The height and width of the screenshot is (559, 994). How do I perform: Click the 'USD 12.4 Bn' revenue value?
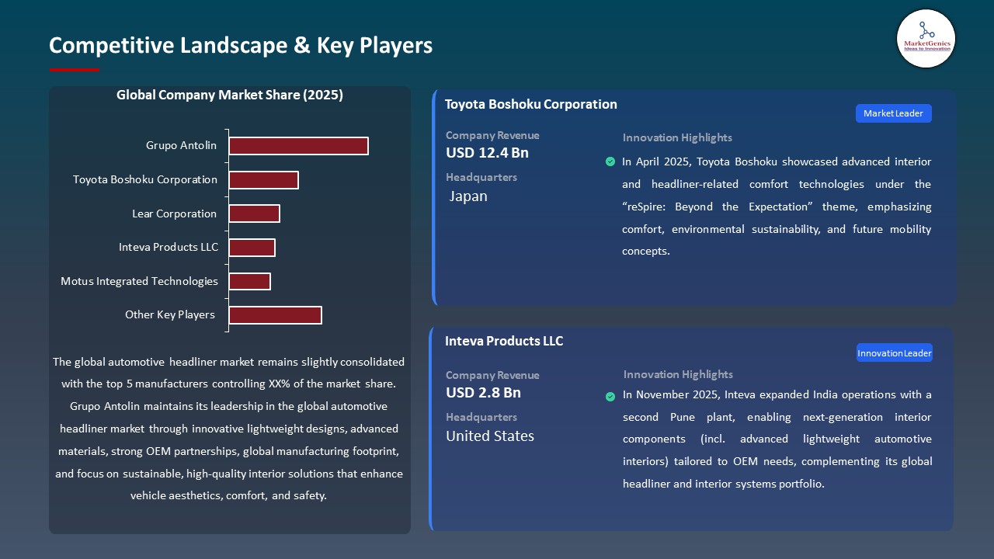click(x=487, y=153)
